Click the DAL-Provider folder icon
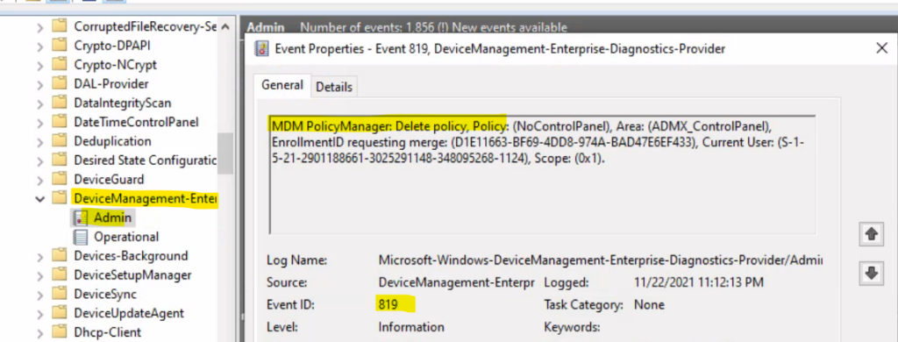Viewport: 898px width, 342px height. (x=59, y=83)
